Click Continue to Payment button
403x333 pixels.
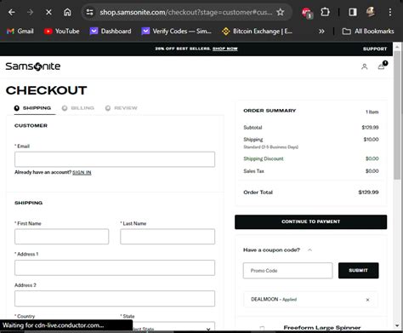[x=310, y=221]
